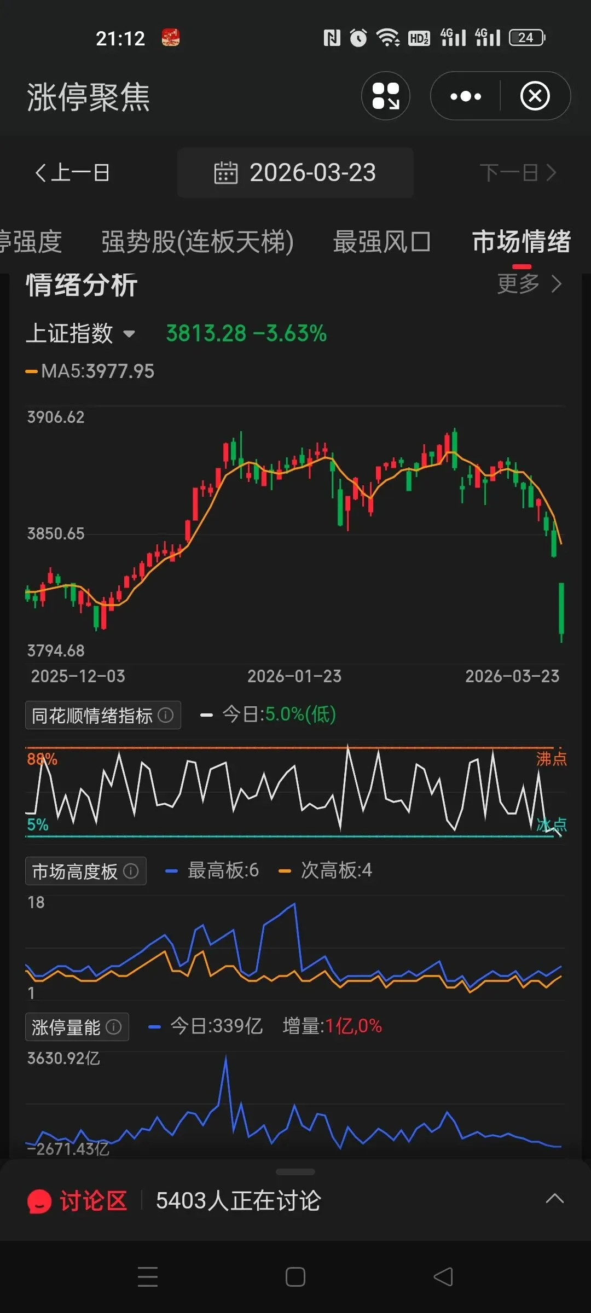Tap the 沸点 boiling point label
The width and height of the screenshot is (591, 1313).
click(551, 759)
